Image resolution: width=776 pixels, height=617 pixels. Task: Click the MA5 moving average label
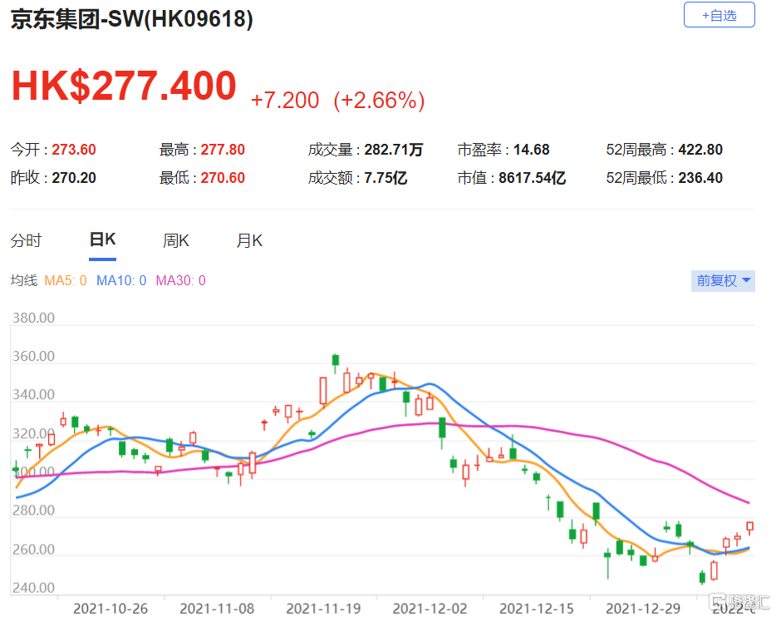click(x=66, y=281)
